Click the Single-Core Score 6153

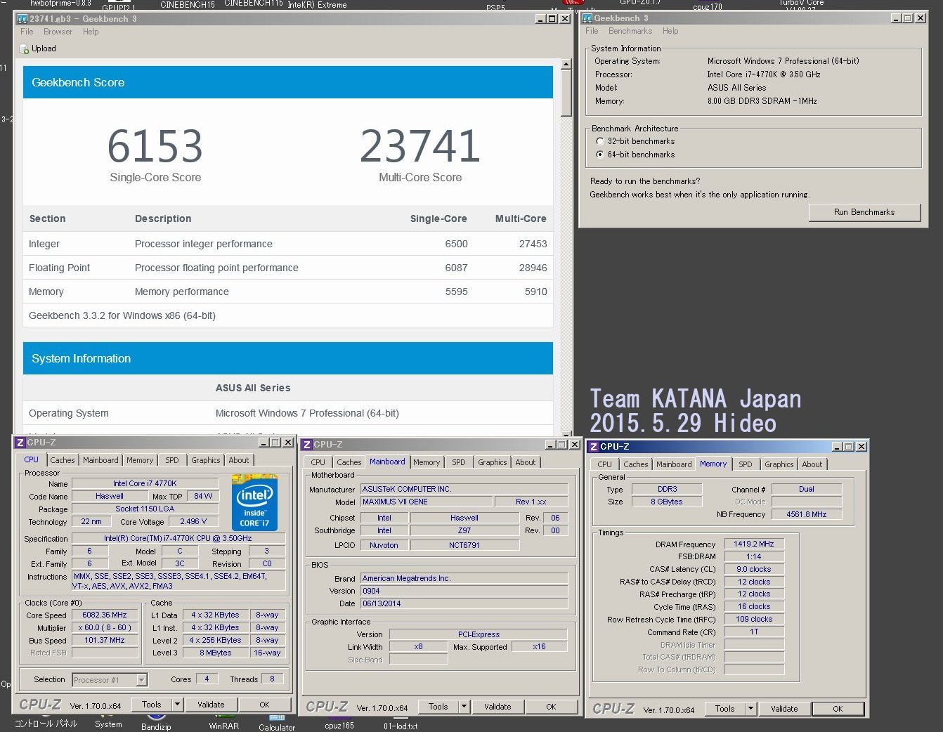pyautogui.click(x=155, y=146)
